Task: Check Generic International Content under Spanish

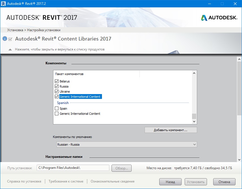Action: pyautogui.click(x=56, y=114)
